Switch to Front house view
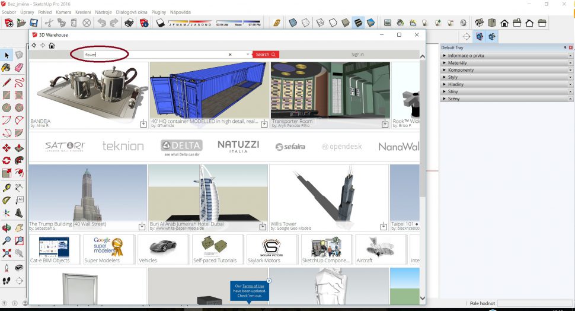575x311 pixels. (504, 23)
